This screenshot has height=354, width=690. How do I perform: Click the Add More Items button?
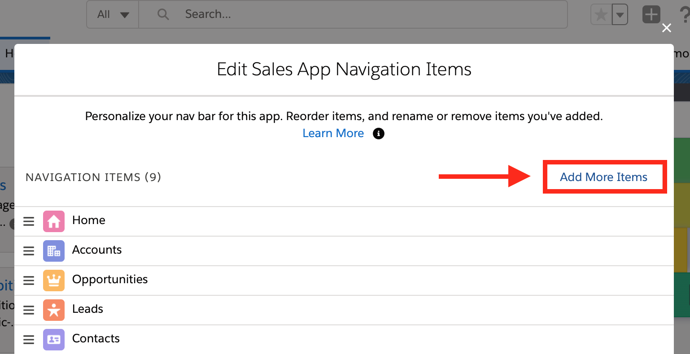tap(603, 177)
